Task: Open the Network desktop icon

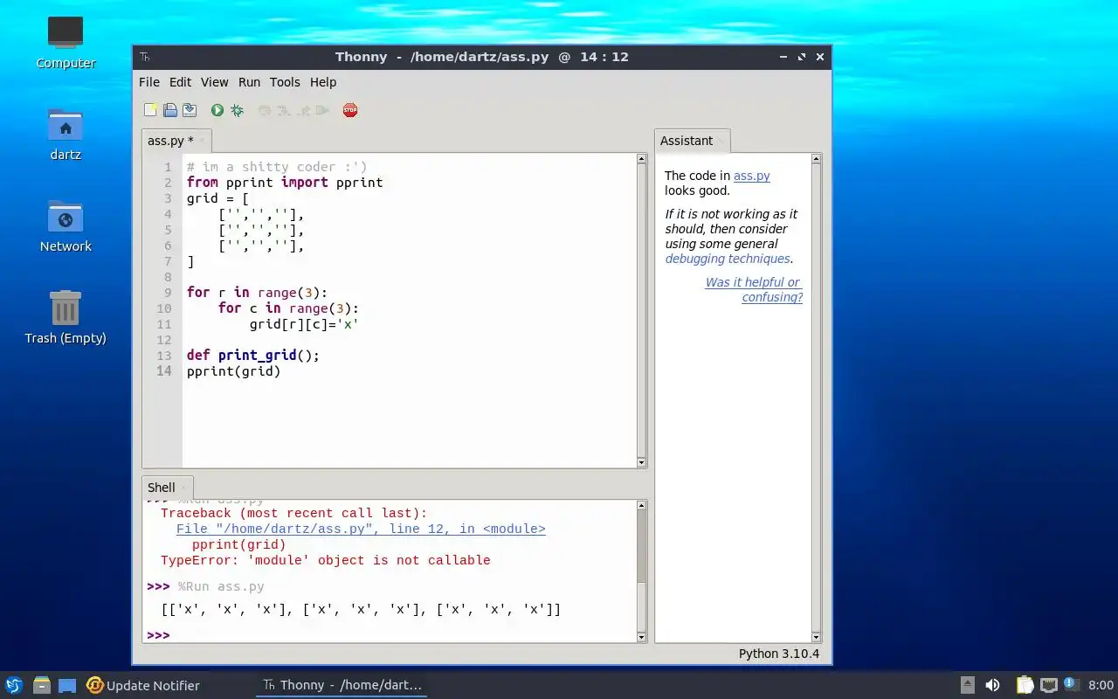Action: [66, 225]
